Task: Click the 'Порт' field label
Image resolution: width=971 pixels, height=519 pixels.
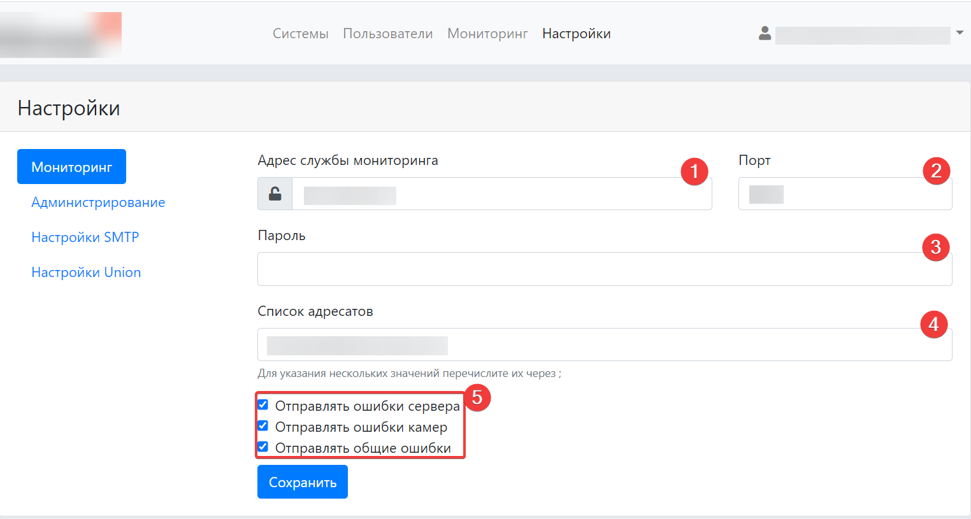Action: tap(754, 160)
